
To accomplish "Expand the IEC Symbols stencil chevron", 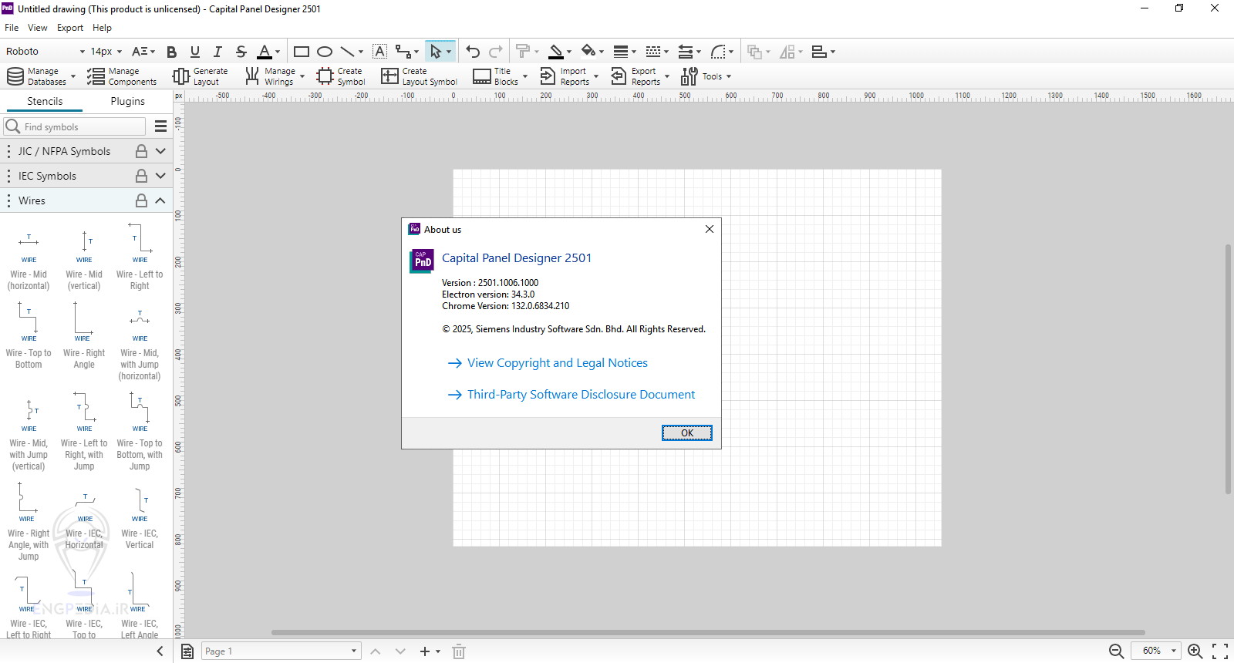I will click(x=160, y=176).
